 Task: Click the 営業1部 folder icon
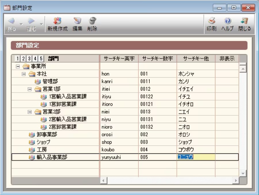click(x=38, y=89)
